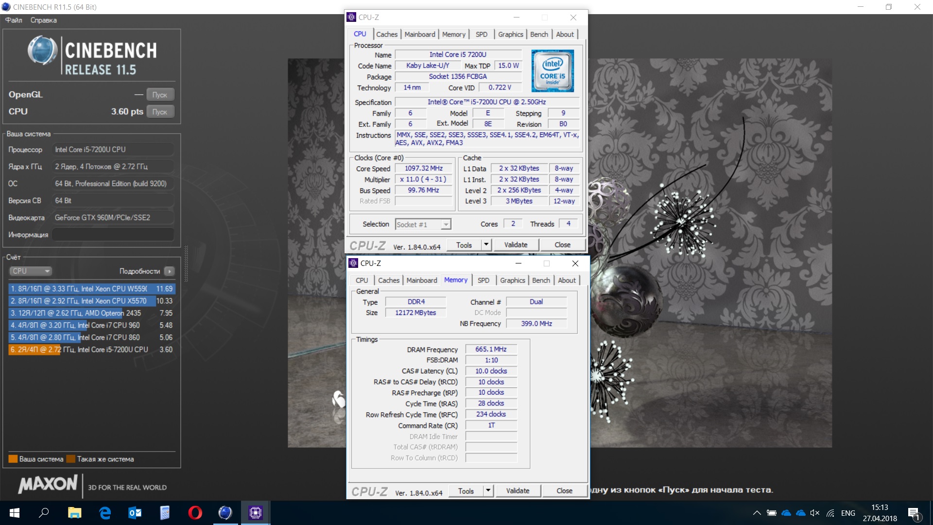Screen dimensions: 933x525
Task: Click Close button in bottom CPU-Z window
Action: pyautogui.click(x=565, y=491)
